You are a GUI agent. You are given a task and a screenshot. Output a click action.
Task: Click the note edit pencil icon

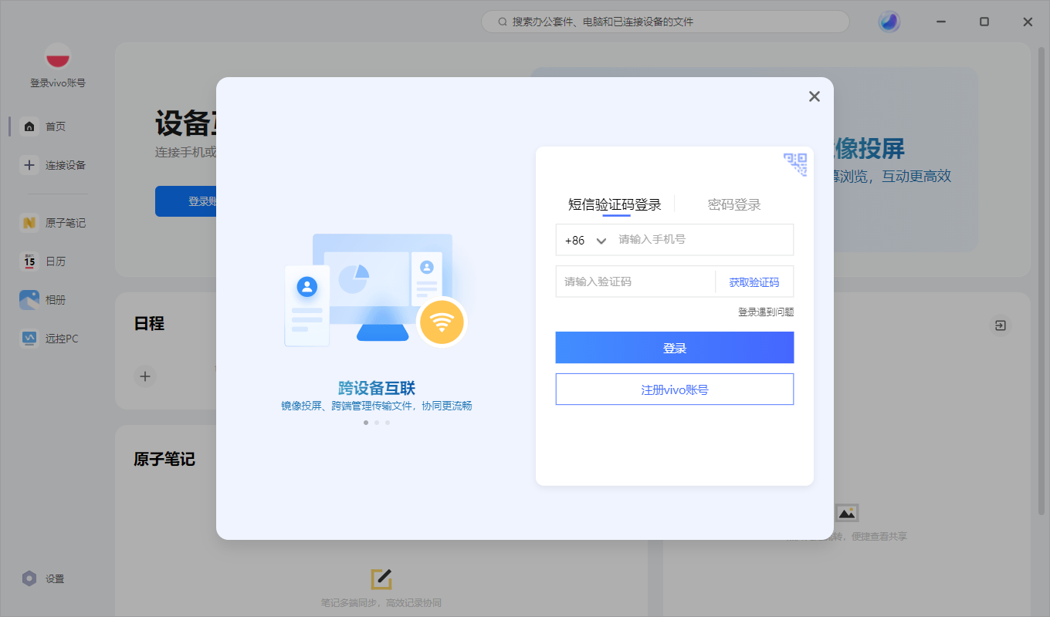click(x=381, y=579)
